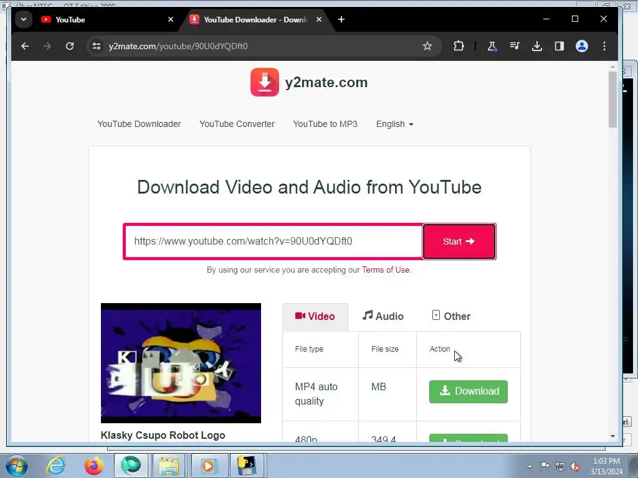This screenshot has width=638, height=478.
Task: Open YouTube to MP3 nav link
Action: click(325, 124)
